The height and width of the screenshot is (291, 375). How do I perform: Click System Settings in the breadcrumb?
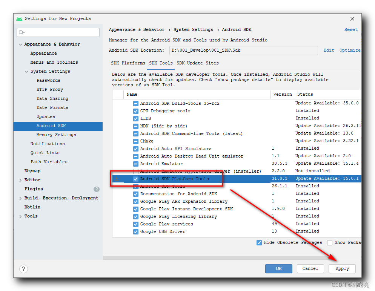[193, 30]
